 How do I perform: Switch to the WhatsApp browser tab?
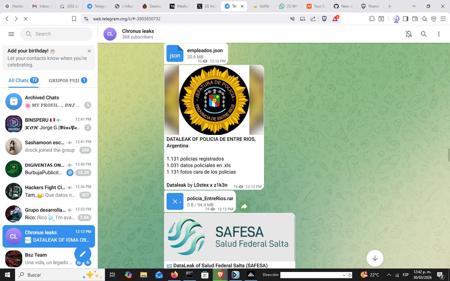point(289,6)
